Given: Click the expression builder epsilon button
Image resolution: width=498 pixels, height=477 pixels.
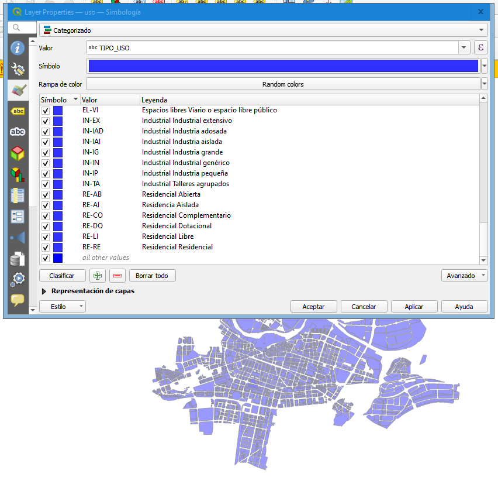Looking at the screenshot, I should pos(480,47).
